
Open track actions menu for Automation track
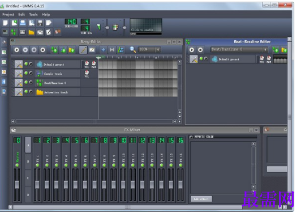(19, 92)
